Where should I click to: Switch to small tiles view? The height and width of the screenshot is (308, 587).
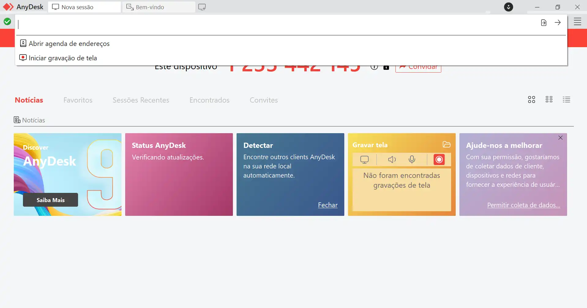coord(549,100)
